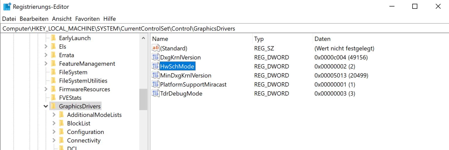Click data value 0x00000002 (2)
This screenshot has height=150, width=449.
[x=335, y=66]
